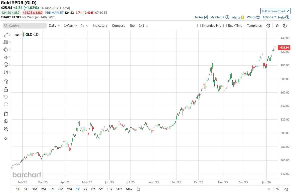296x193 pixels.
Task: Enable the Extended Hrs checkbox
Action: pos(199,26)
